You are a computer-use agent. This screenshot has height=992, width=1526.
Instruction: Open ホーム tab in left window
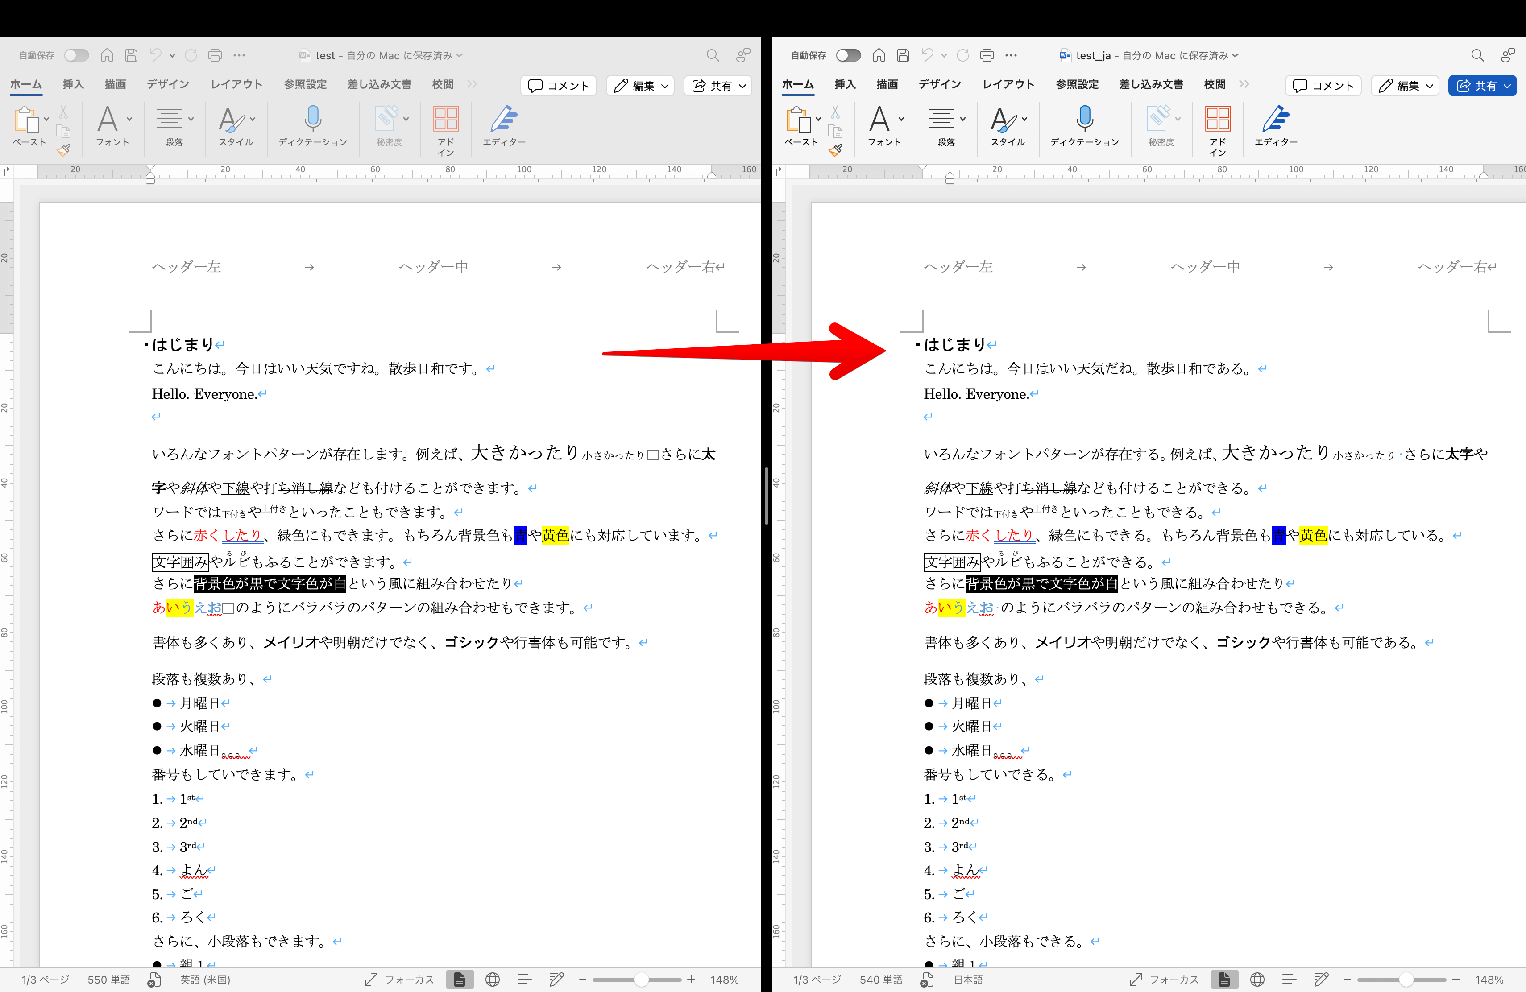pos(26,85)
